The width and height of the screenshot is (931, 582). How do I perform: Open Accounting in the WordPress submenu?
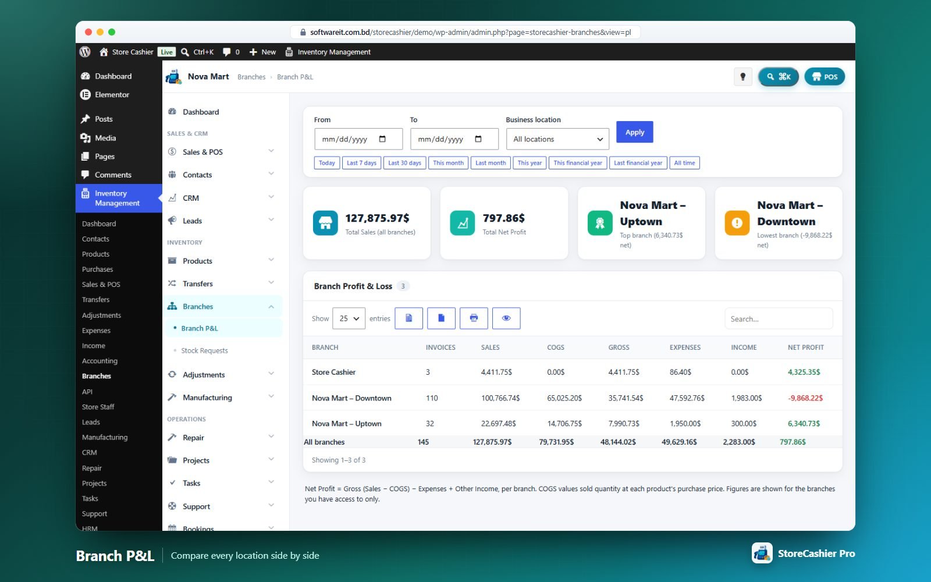100,361
